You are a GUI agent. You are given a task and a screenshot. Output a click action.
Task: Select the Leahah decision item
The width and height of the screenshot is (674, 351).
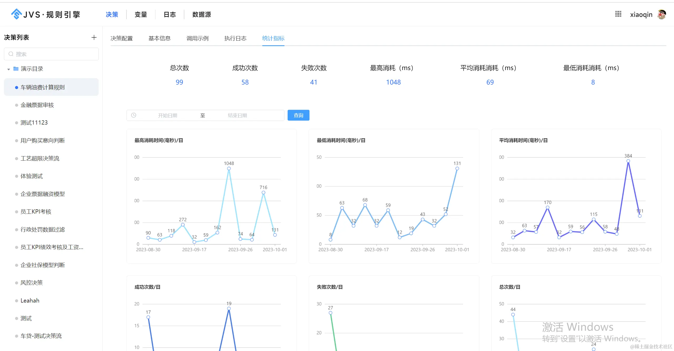pos(30,300)
